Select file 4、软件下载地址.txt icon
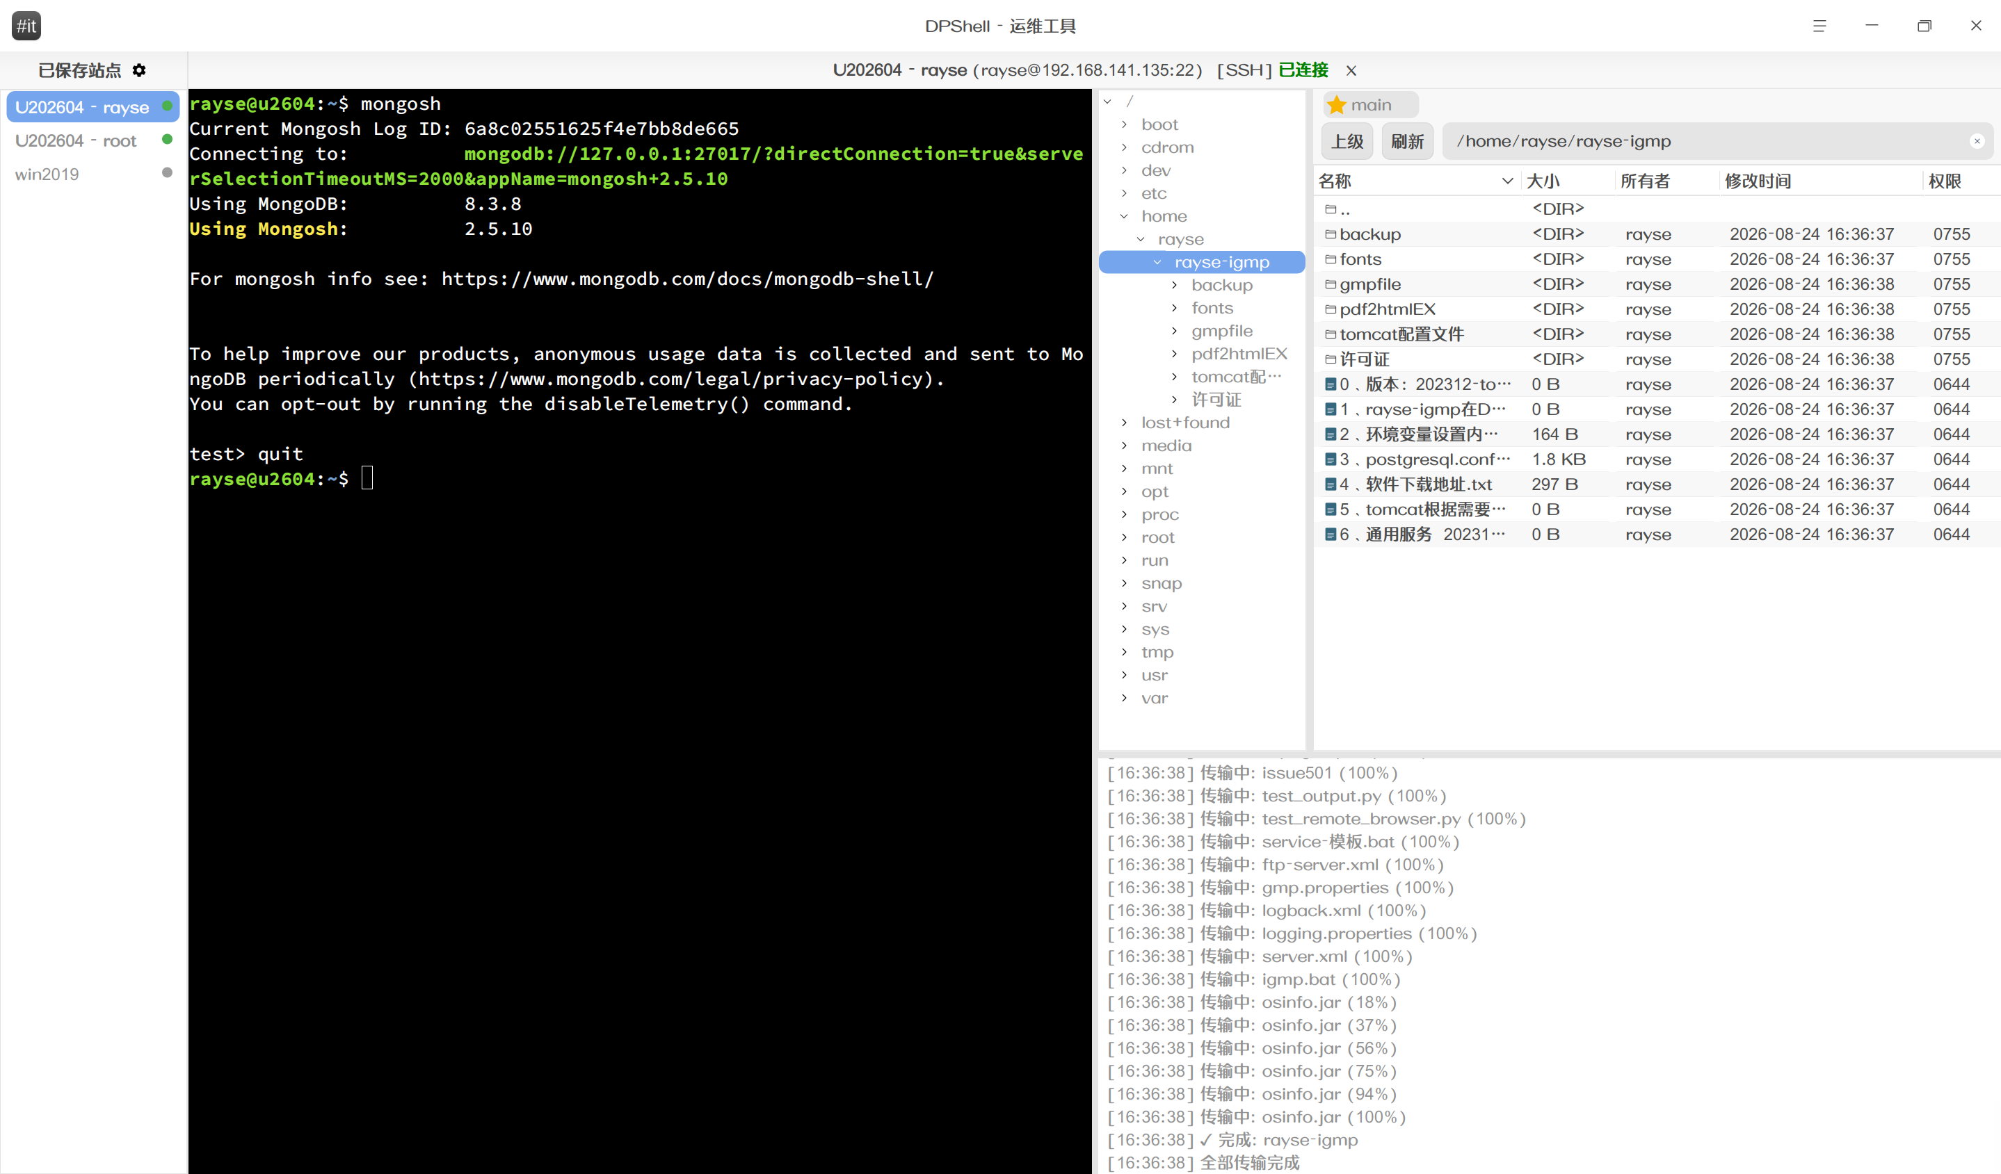This screenshot has width=2001, height=1174. (x=1330, y=484)
